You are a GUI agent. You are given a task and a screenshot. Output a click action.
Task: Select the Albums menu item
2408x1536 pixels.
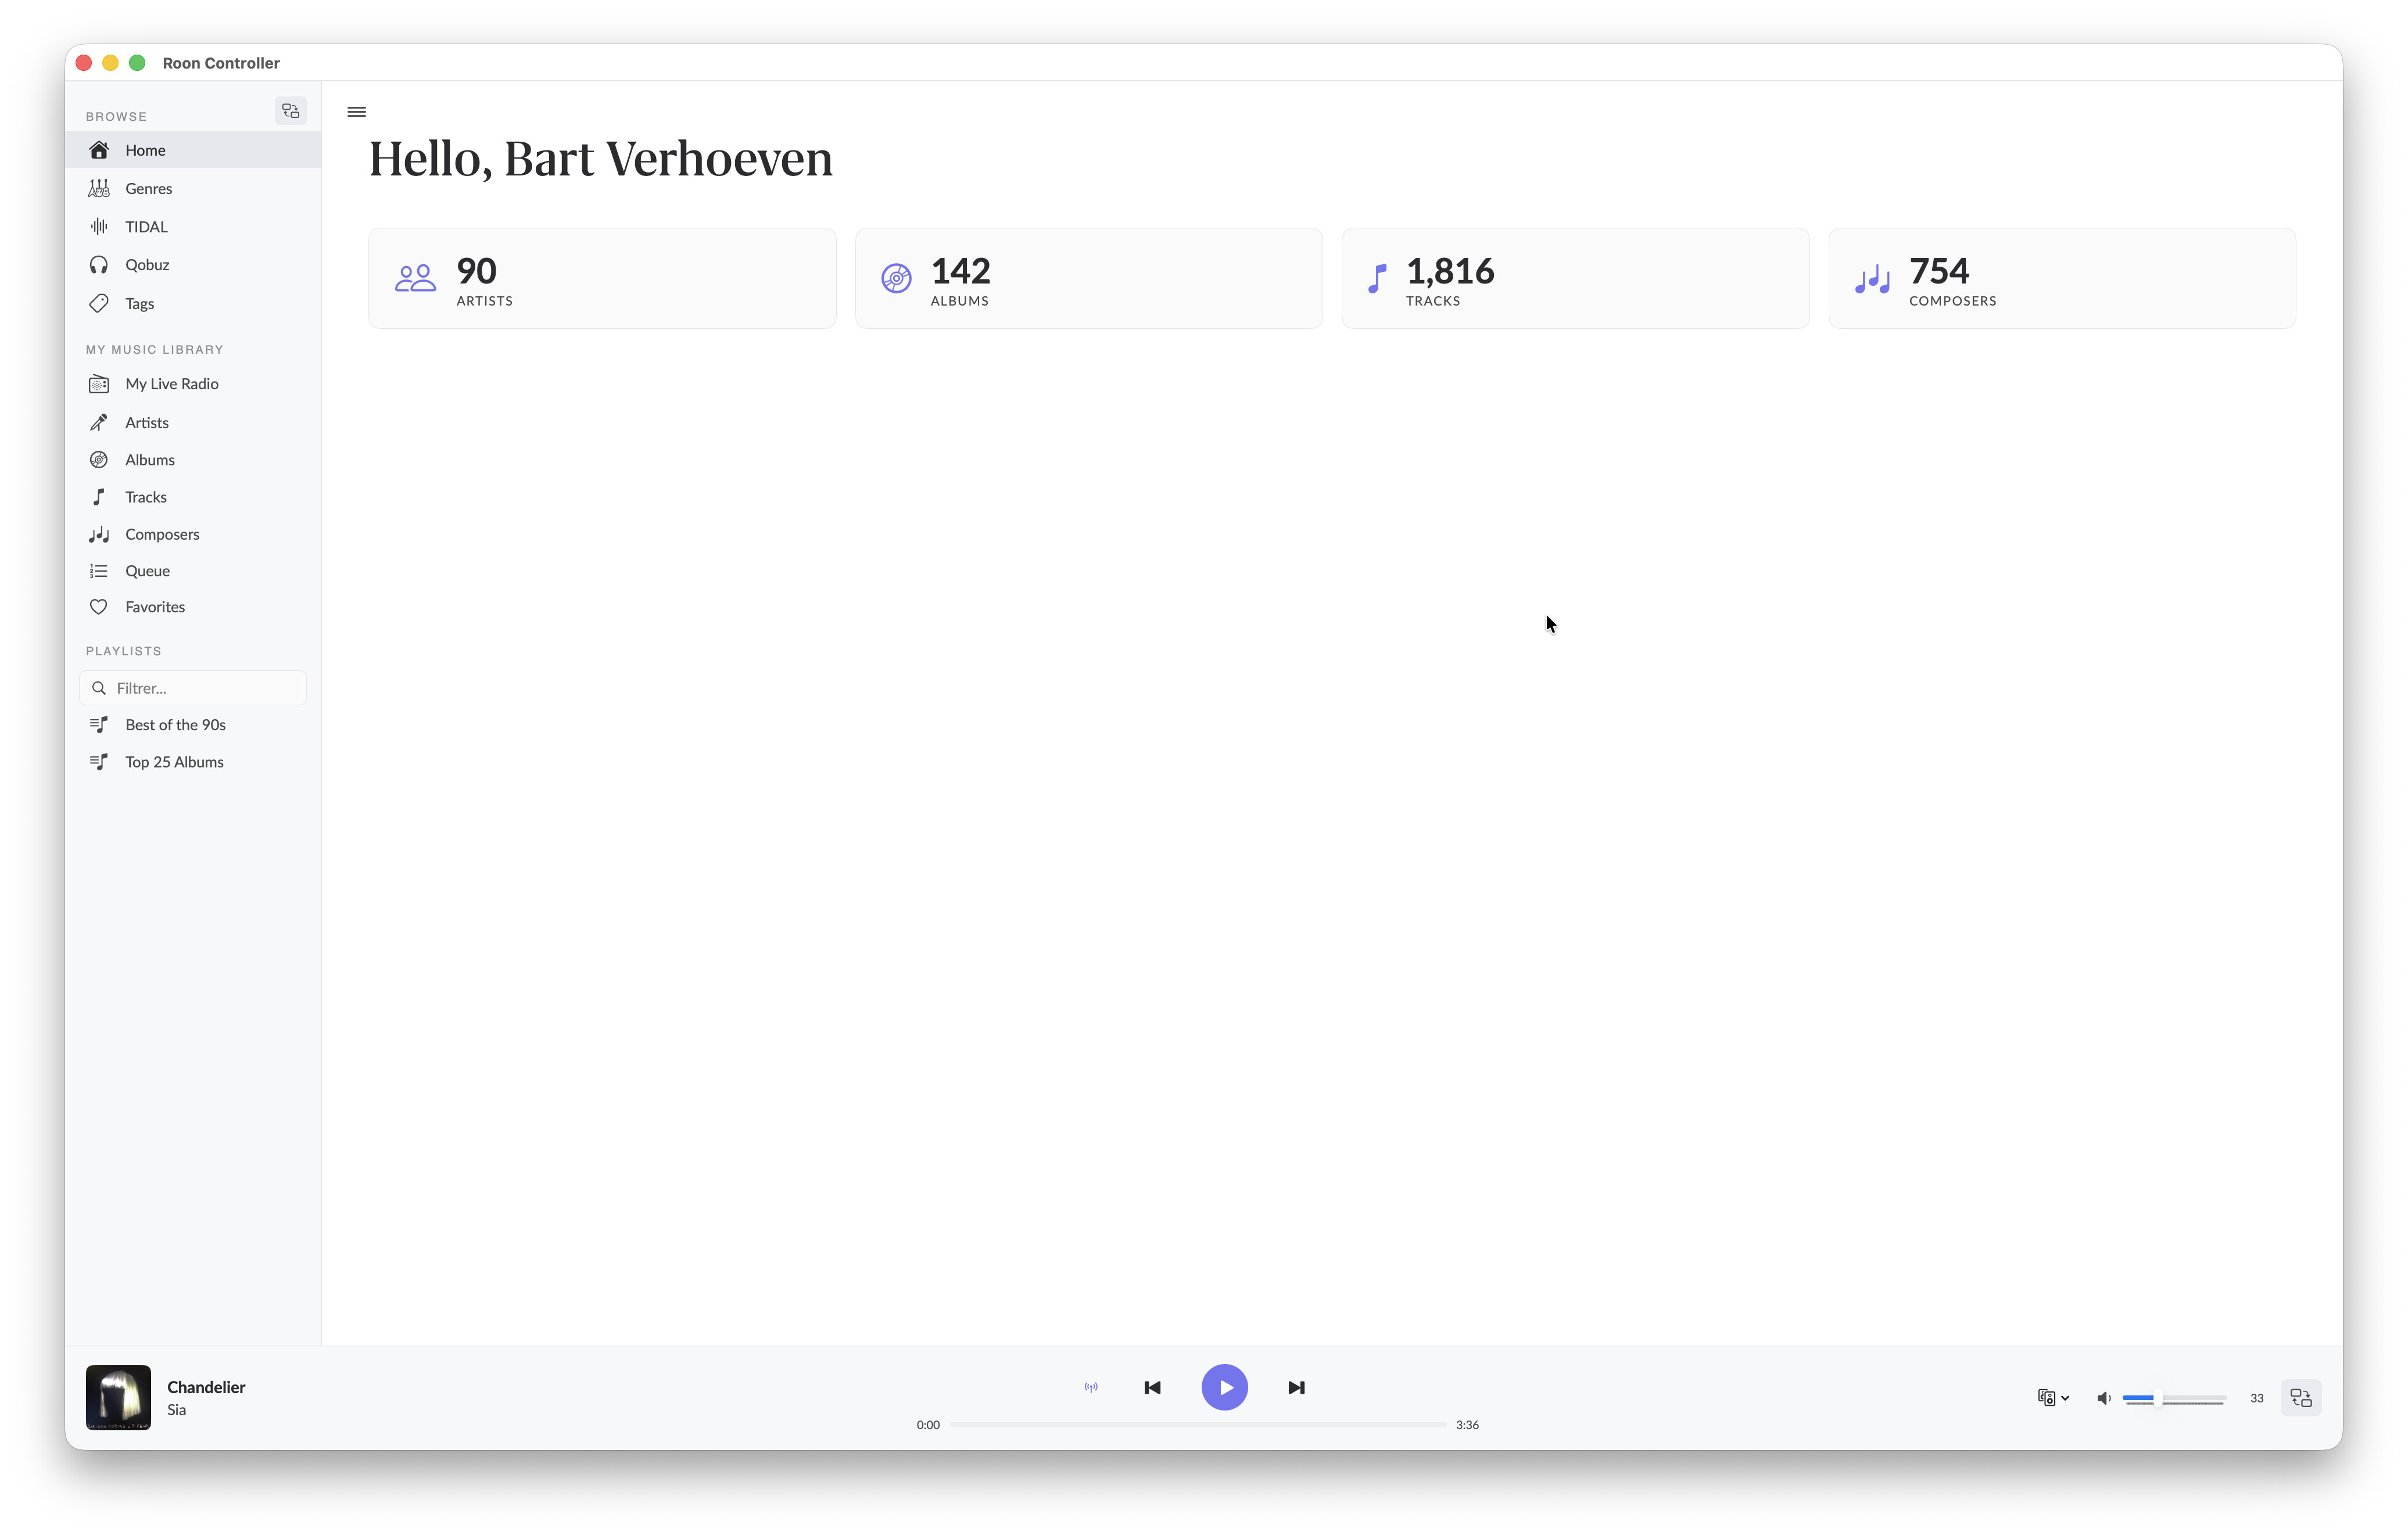150,460
